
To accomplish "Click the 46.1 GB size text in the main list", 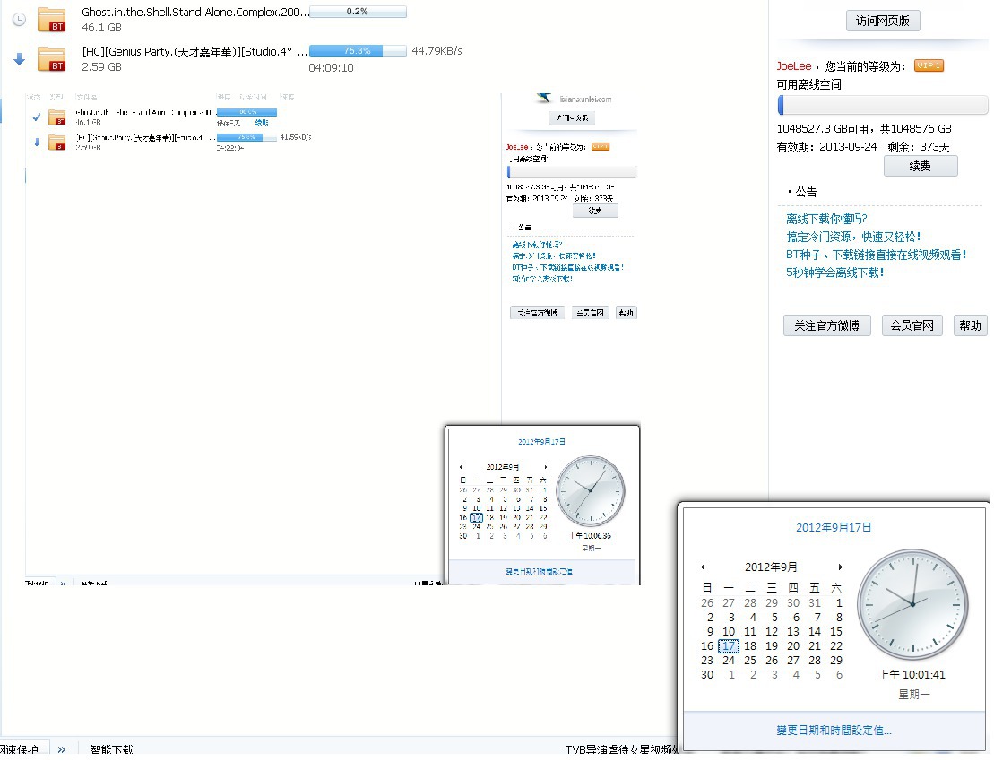I will point(101,27).
